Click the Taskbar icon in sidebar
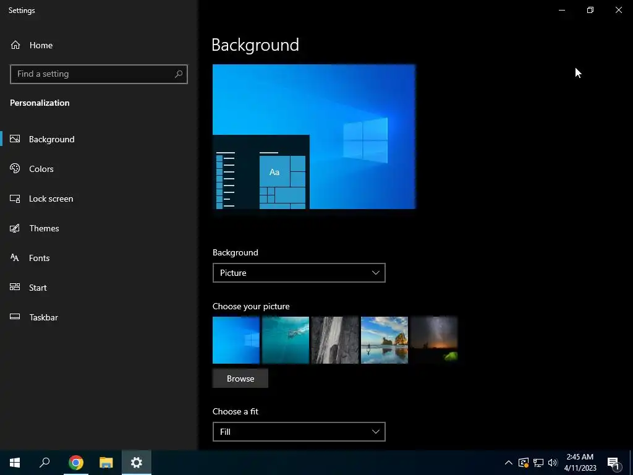 click(x=15, y=317)
